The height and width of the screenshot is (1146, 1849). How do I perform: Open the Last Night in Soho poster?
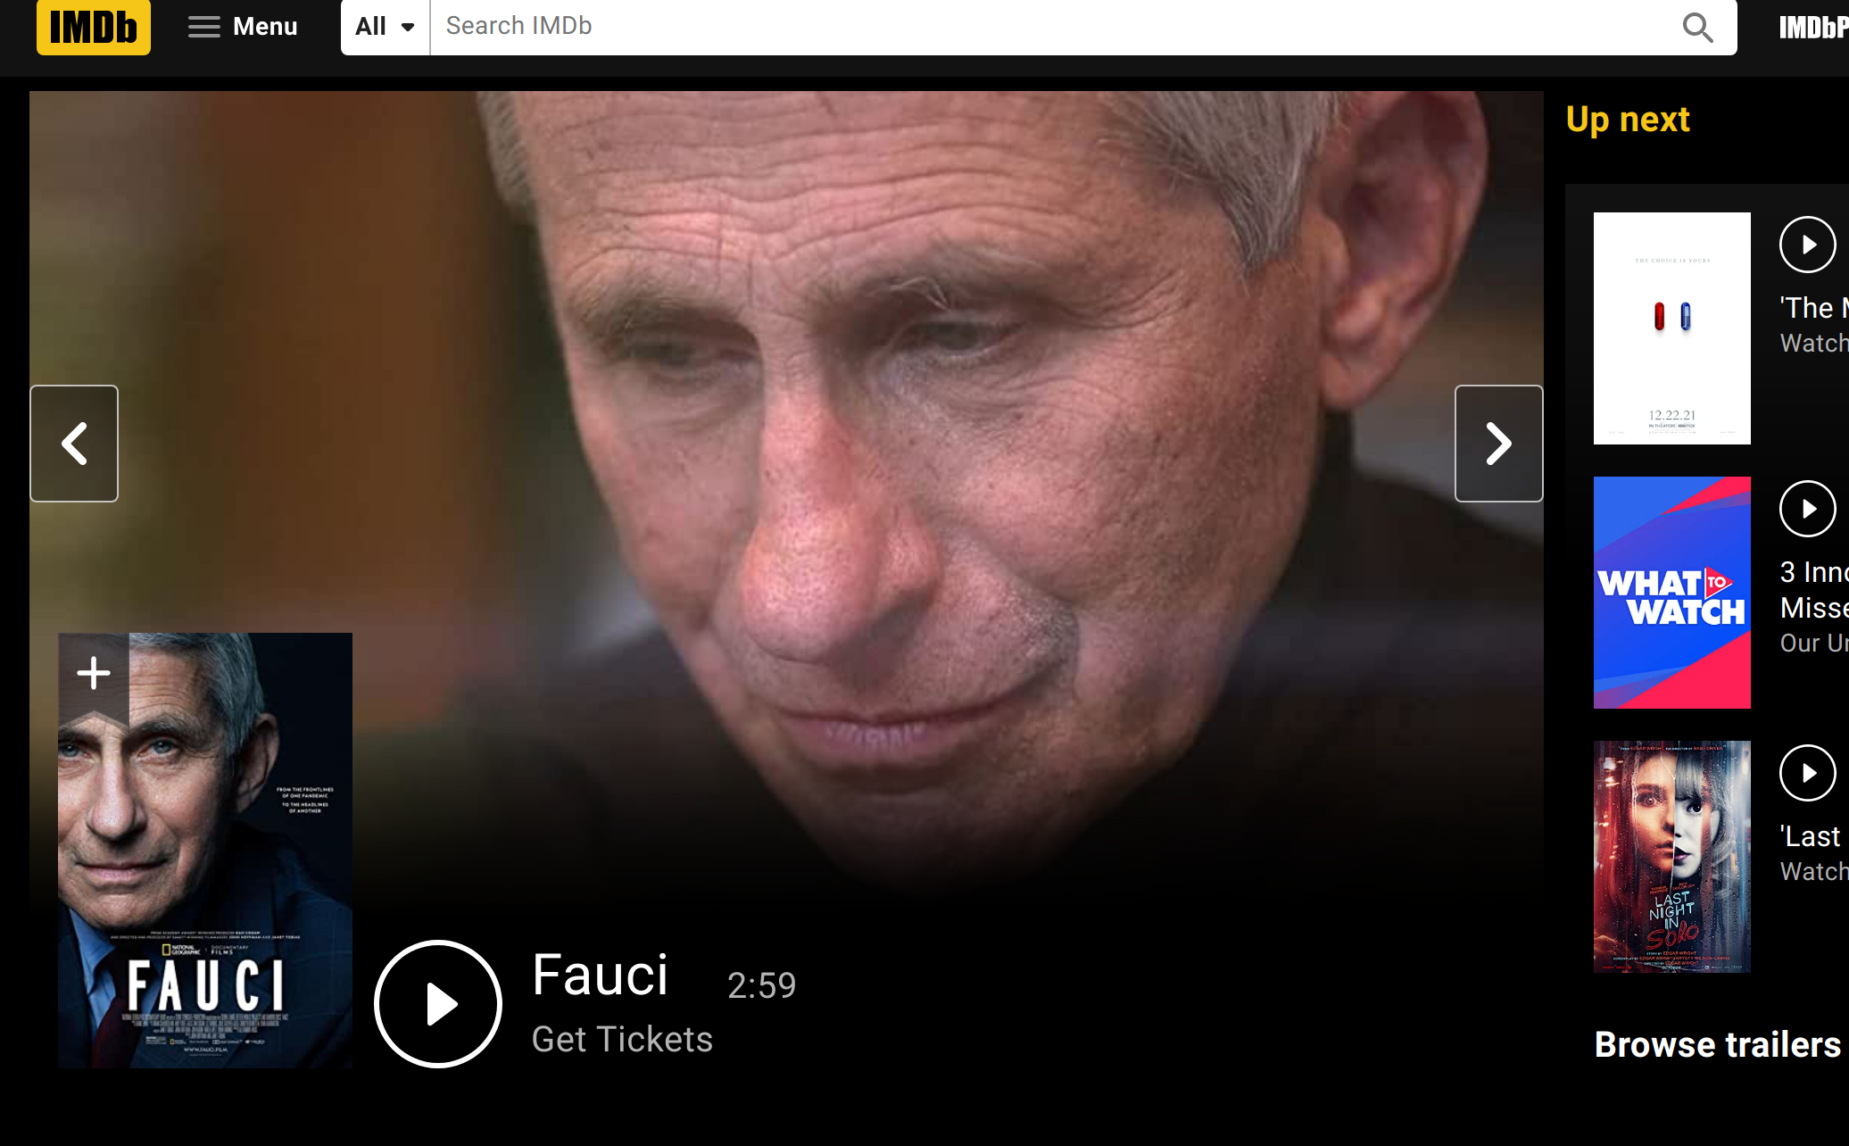(1672, 857)
